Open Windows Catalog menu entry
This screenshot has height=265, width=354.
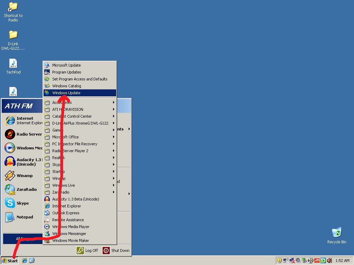pos(80,86)
